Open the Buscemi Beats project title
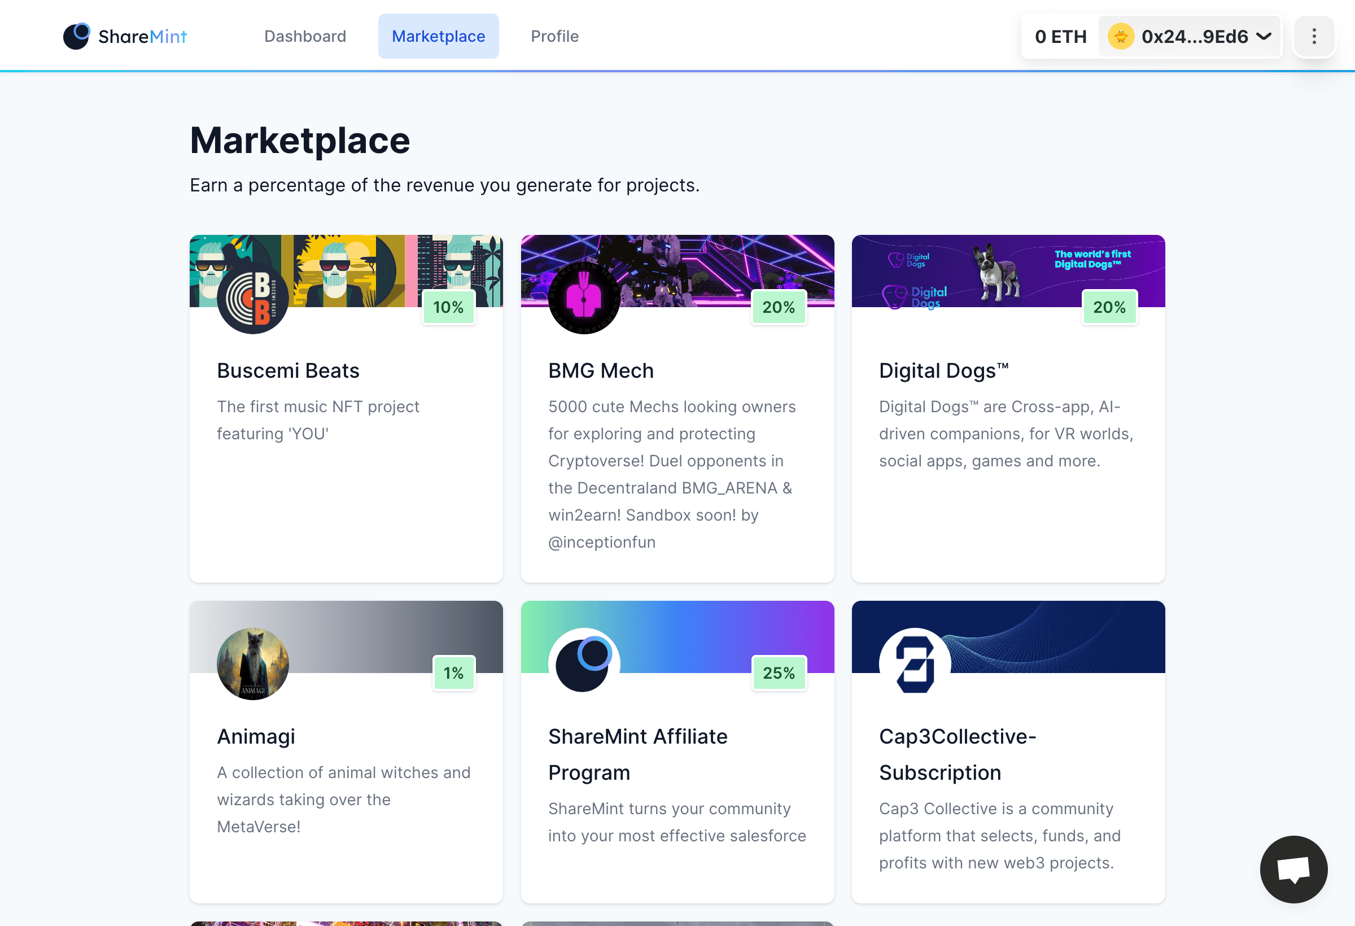 coord(288,371)
